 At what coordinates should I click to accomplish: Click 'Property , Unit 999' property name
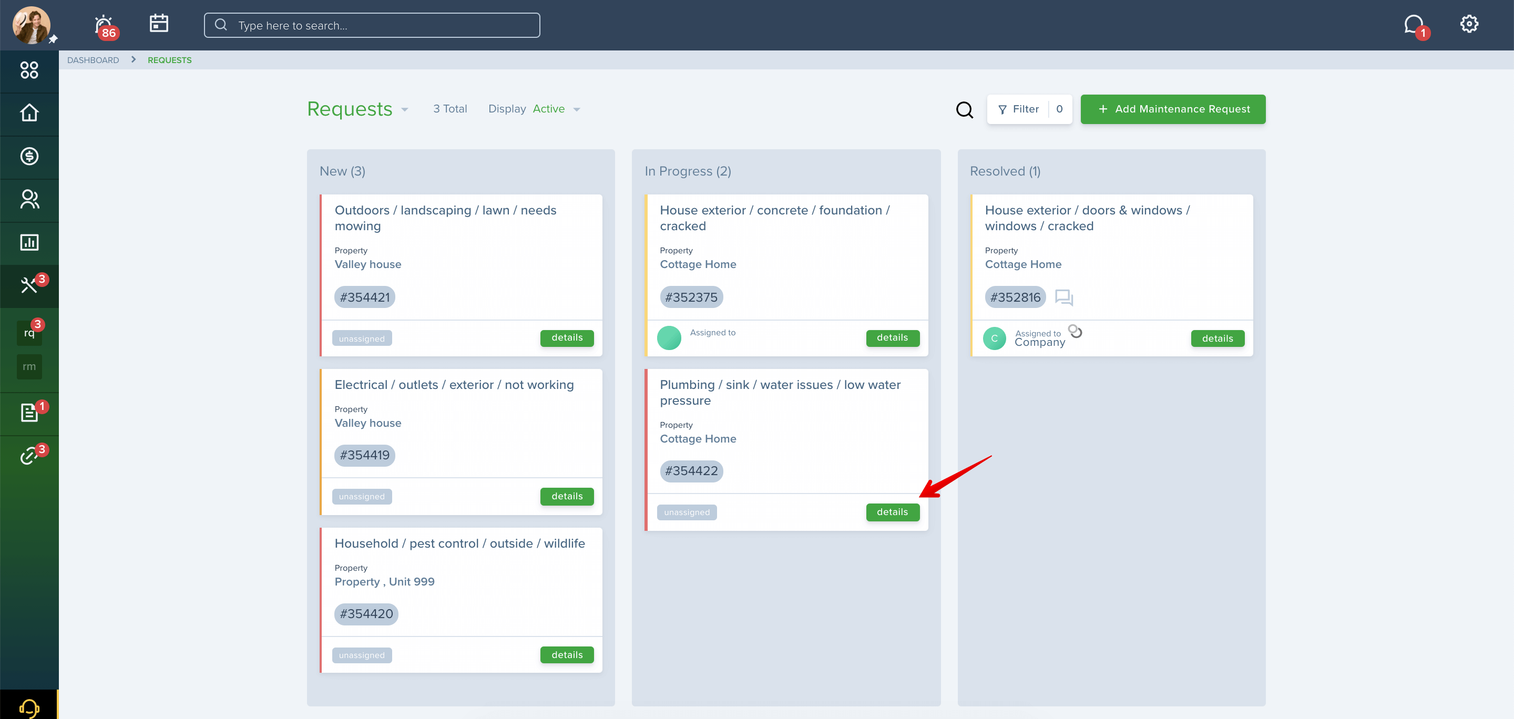coord(384,581)
